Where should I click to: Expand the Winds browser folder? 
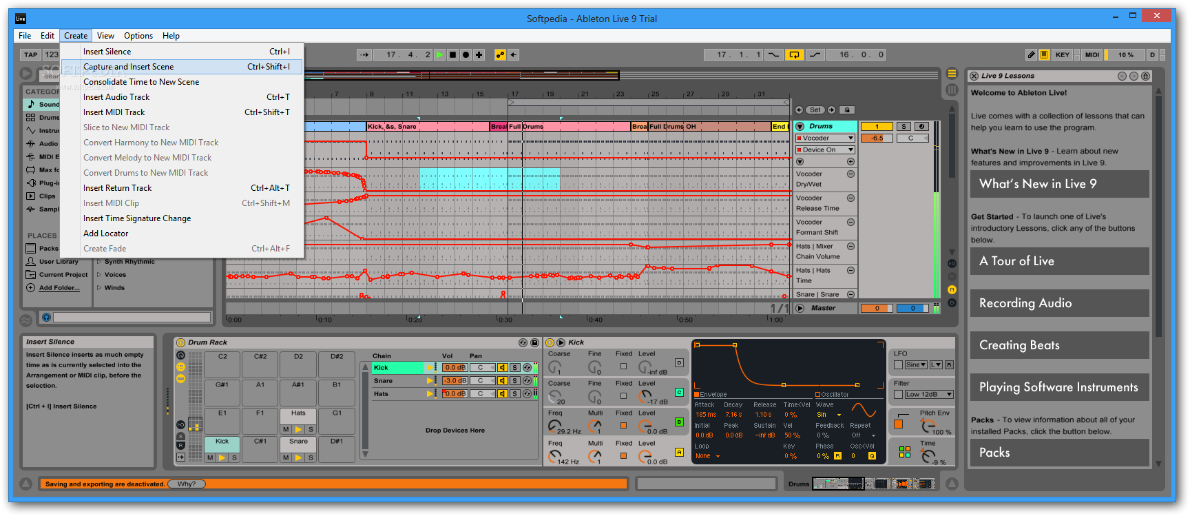99,288
